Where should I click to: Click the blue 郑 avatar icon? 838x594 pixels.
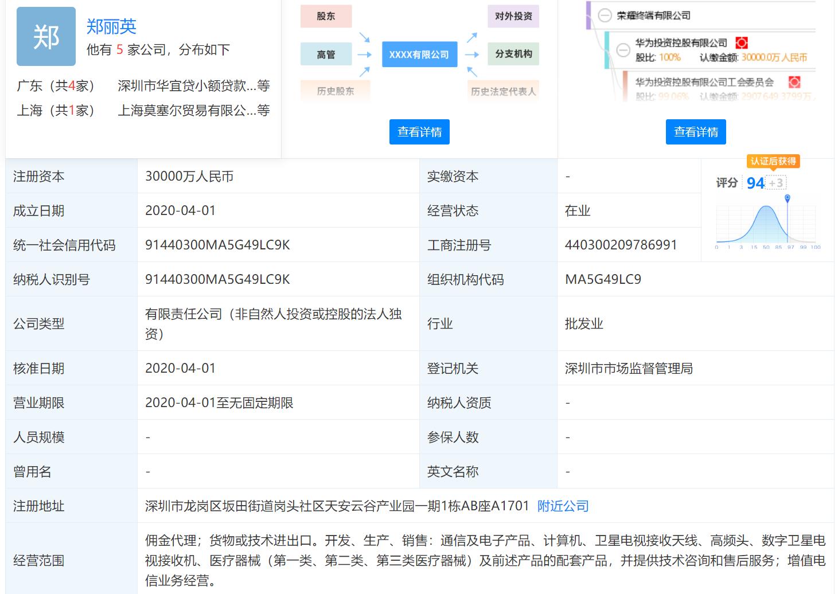[46, 37]
